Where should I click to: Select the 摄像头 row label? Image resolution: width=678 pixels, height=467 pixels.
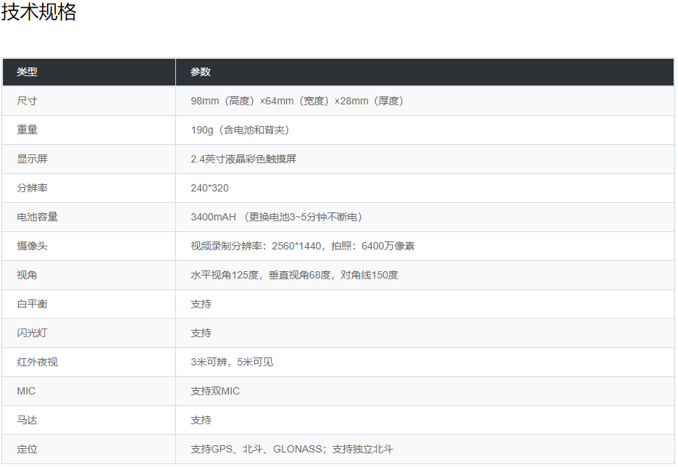click(32, 246)
